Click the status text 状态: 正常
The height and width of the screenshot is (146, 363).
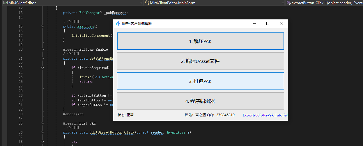click(x=126, y=115)
